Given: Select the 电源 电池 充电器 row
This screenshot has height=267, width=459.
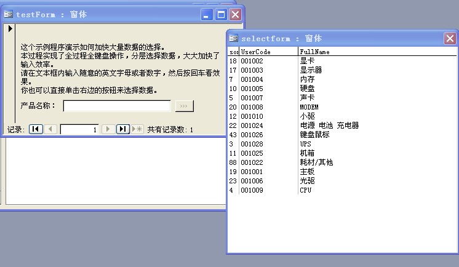Looking at the screenshot, I should pos(343,126).
